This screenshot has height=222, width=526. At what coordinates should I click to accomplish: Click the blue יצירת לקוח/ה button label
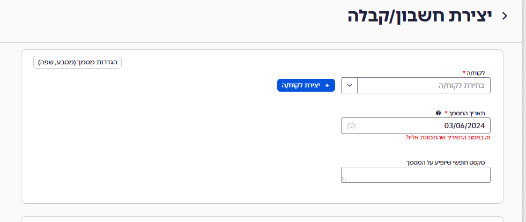302,85
